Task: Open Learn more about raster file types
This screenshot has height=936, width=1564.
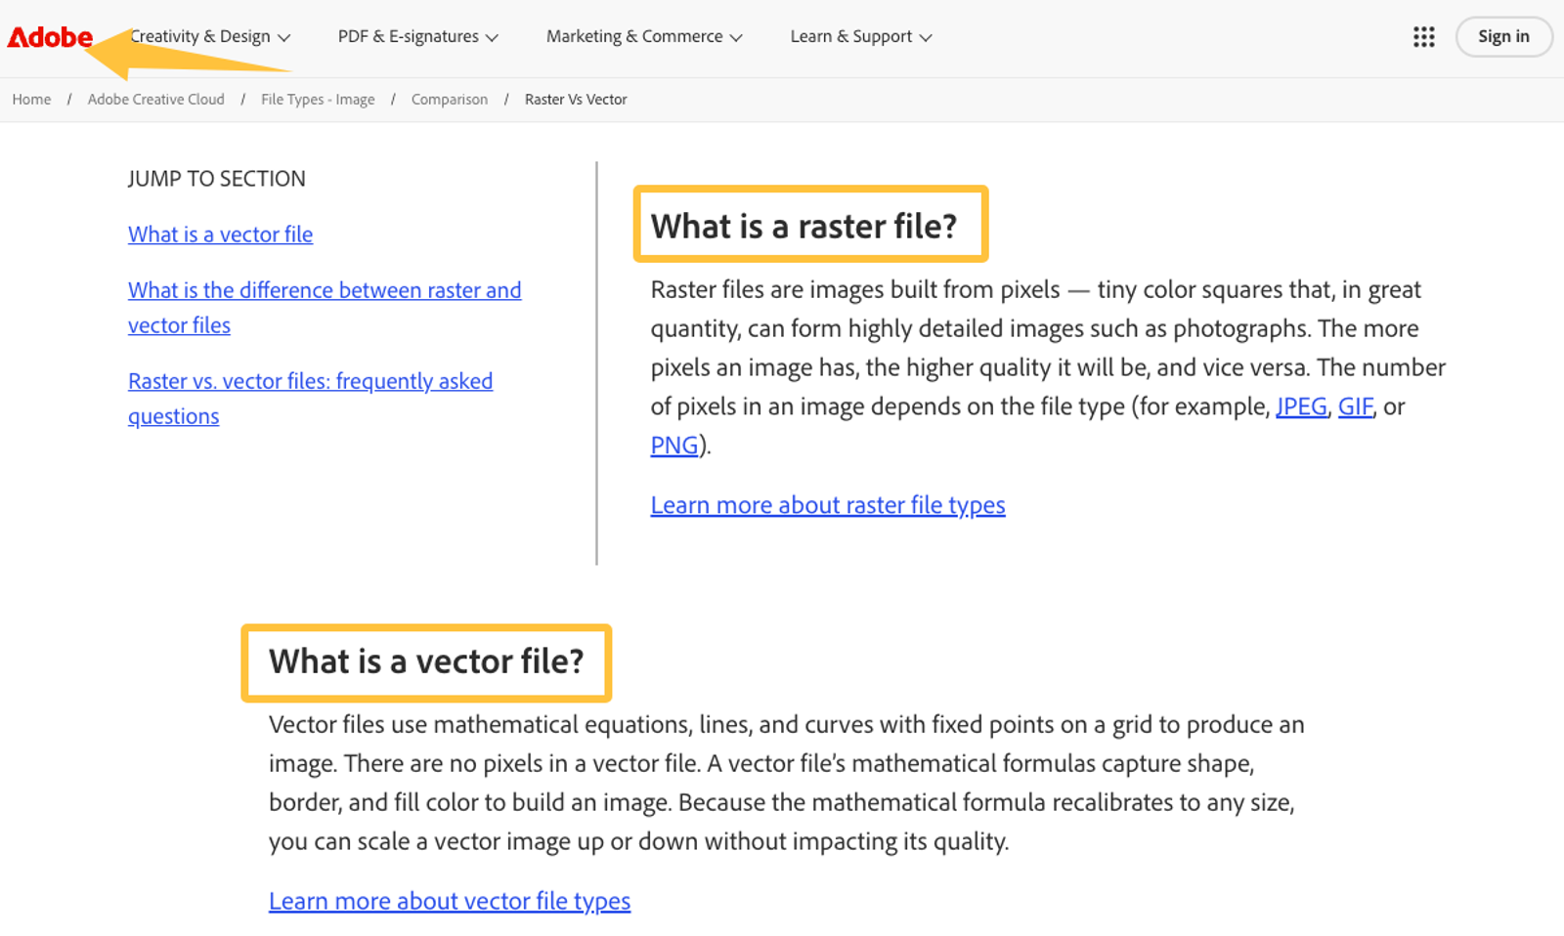Action: (828, 505)
